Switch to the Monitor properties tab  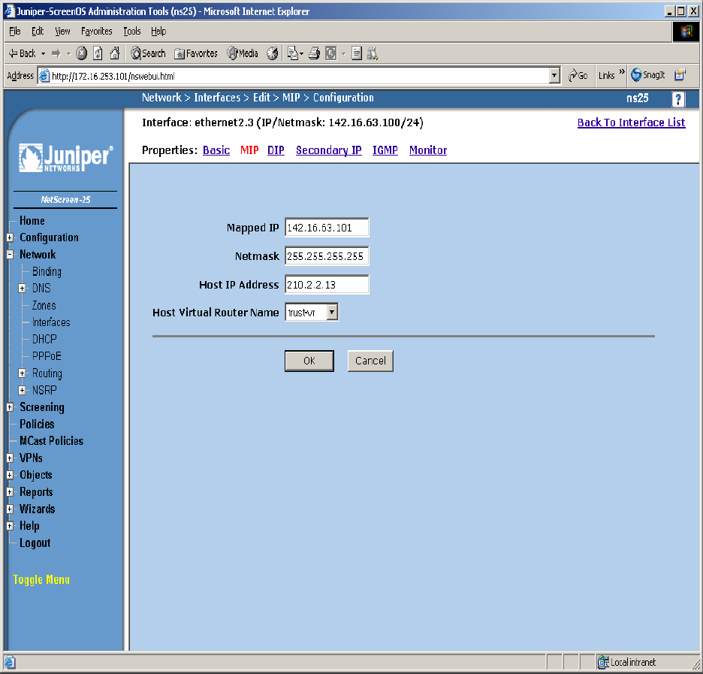427,150
